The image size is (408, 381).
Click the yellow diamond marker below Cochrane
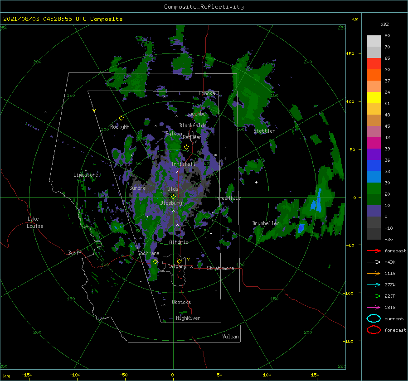(155, 262)
